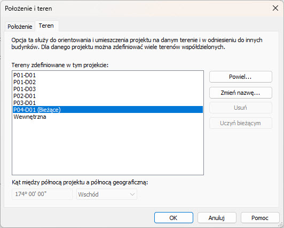Viewport: 284px width, 228px height.
Task: Select terrain P01-D01 in list
Action: pos(108,75)
